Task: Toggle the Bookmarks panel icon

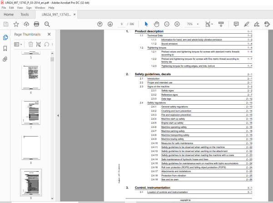Action: pos(5,48)
